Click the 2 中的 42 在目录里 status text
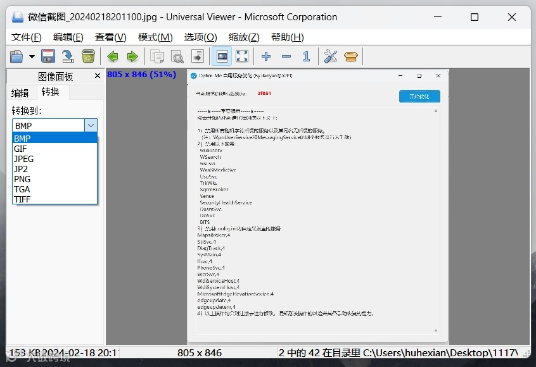Screen dimensions: 536x367 (319, 352)
